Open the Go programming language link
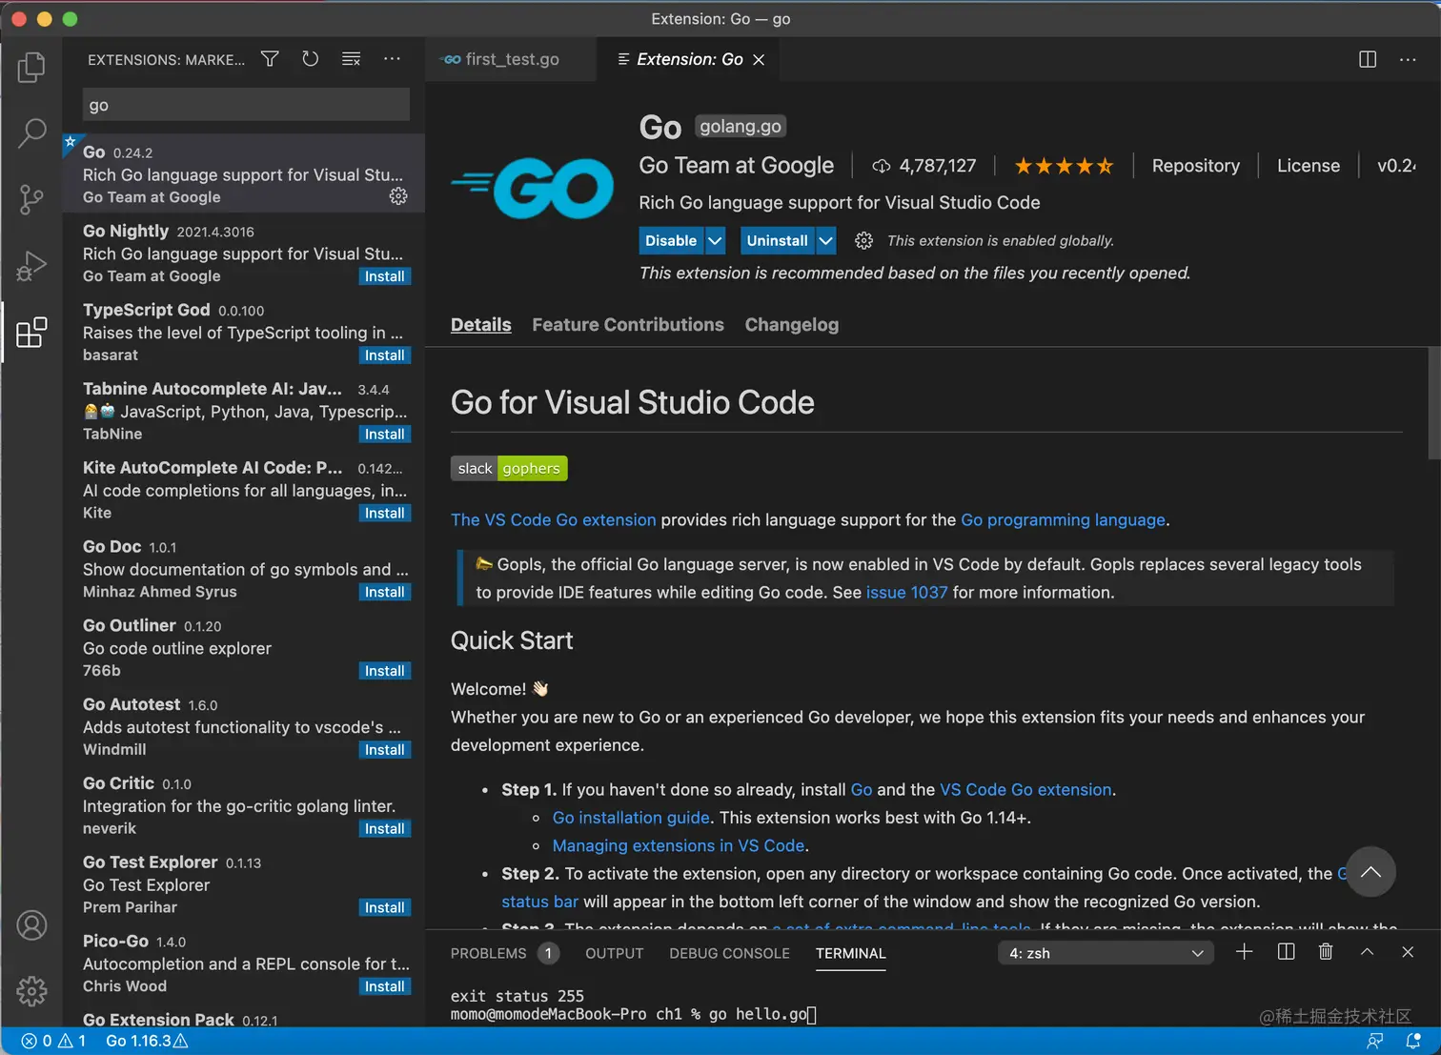1441x1055 pixels. [1063, 519]
